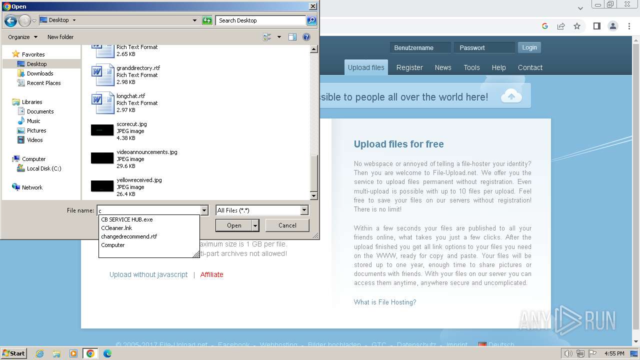This screenshot has width=640, height=360.
Task: Open the Tools tab
Action: click(x=471, y=67)
